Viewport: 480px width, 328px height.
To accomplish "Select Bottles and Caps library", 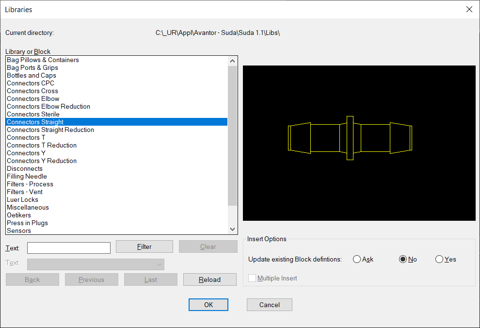I will [117, 75].
